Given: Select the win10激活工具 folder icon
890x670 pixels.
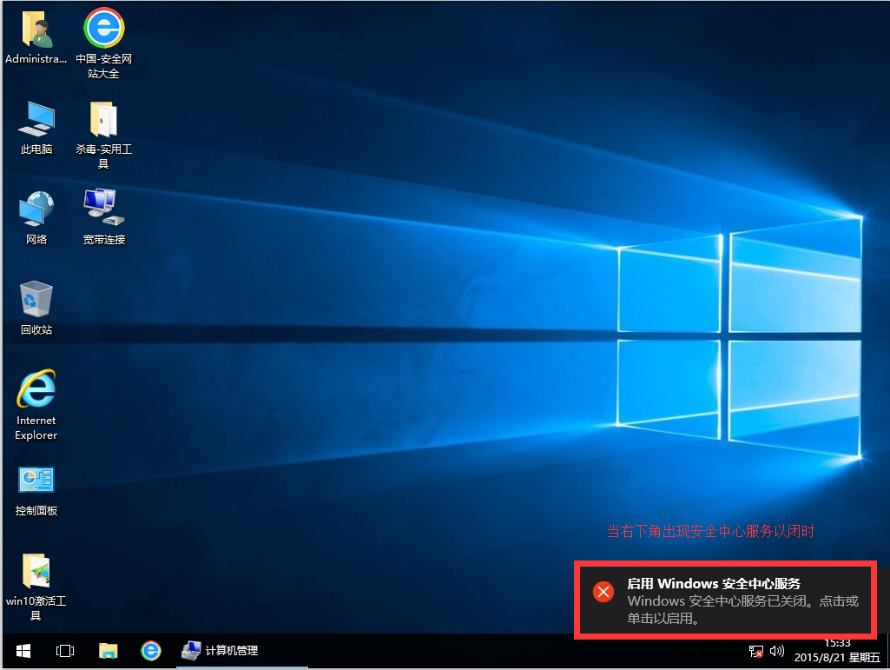Looking at the screenshot, I should click(36, 572).
